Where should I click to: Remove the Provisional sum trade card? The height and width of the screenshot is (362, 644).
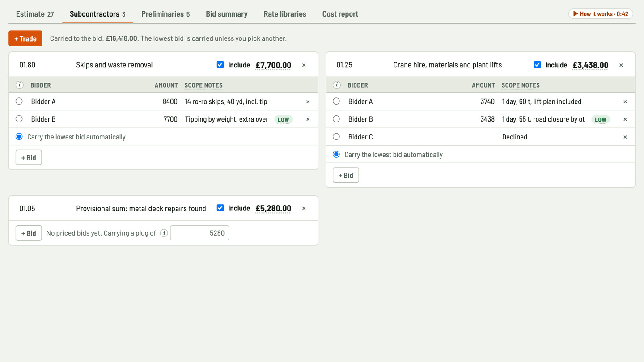coord(304,208)
